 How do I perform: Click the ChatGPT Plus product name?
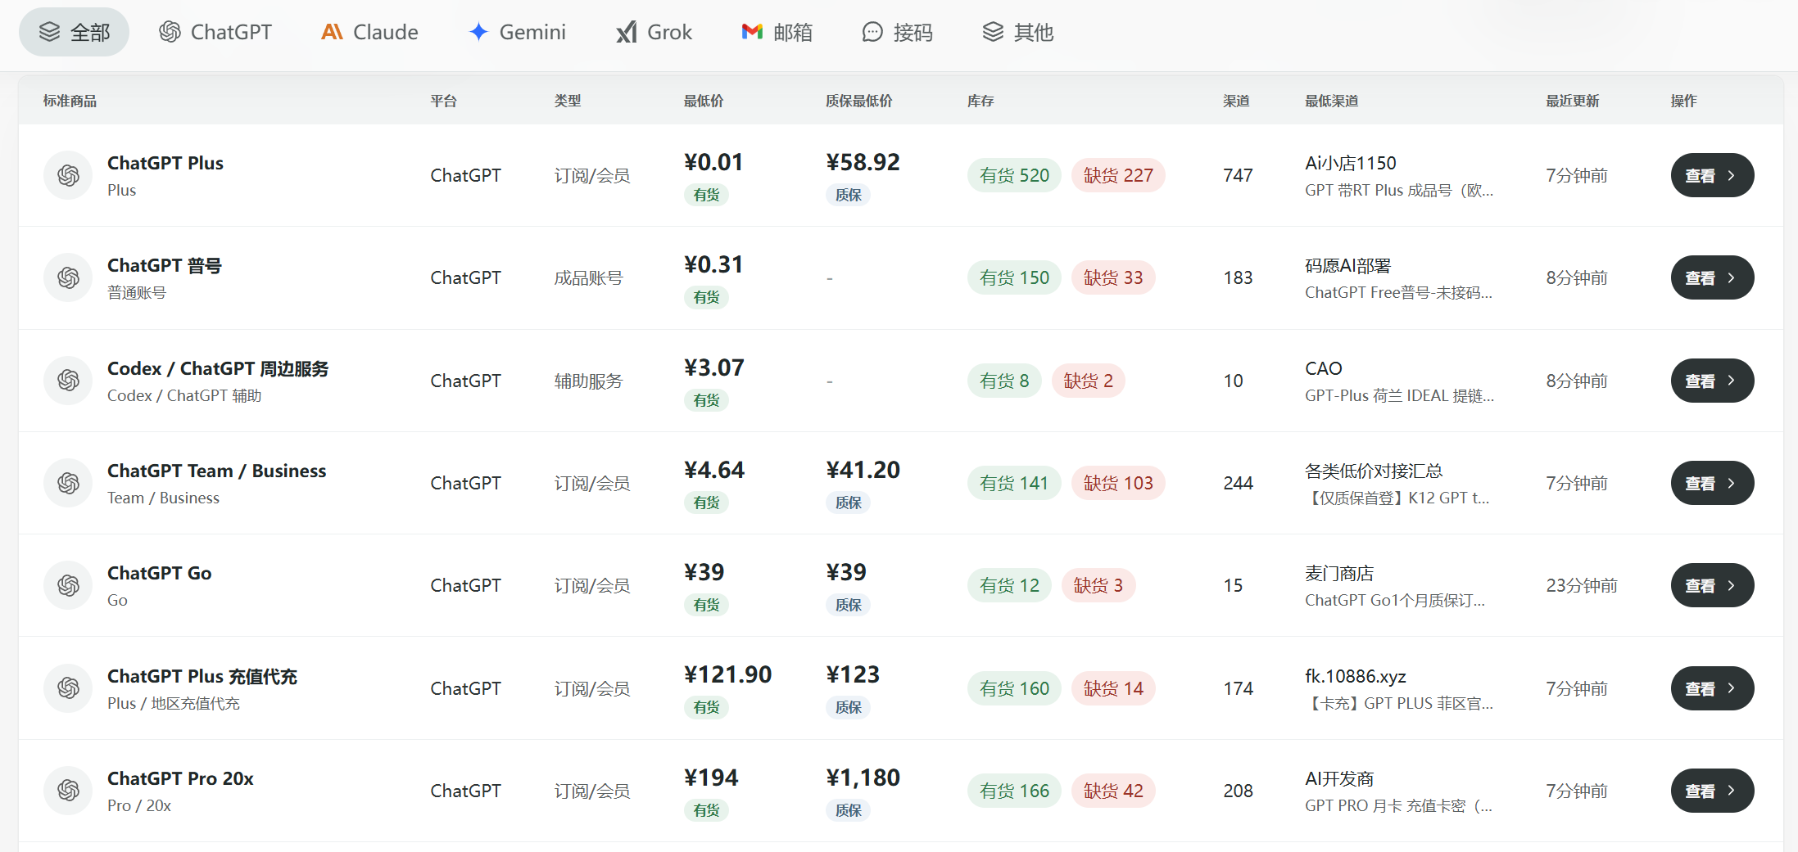[x=165, y=163]
